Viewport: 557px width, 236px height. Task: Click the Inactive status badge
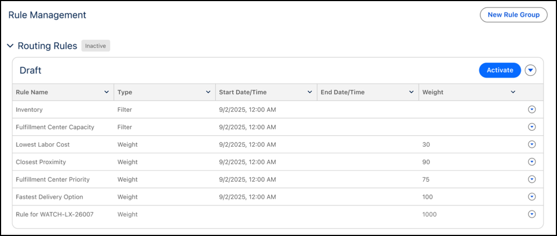click(x=95, y=46)
